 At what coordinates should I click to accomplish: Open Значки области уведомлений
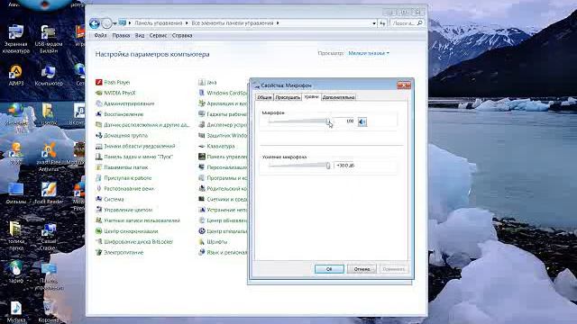point(135,146)
